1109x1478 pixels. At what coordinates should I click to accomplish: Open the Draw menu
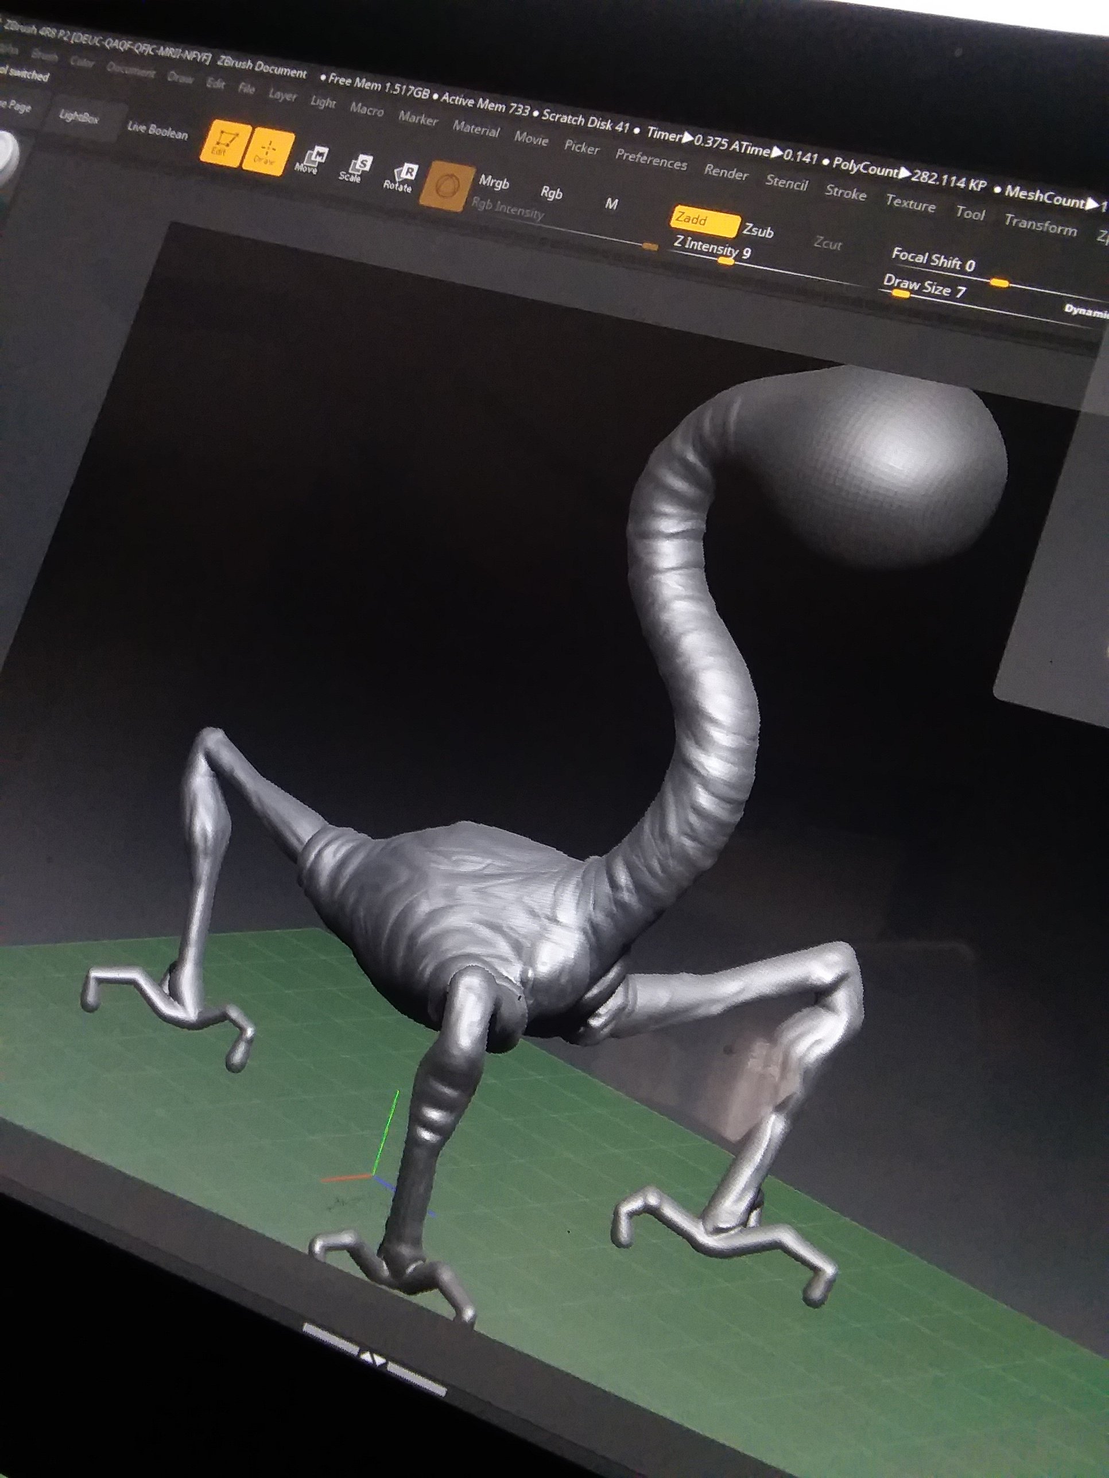180,78
